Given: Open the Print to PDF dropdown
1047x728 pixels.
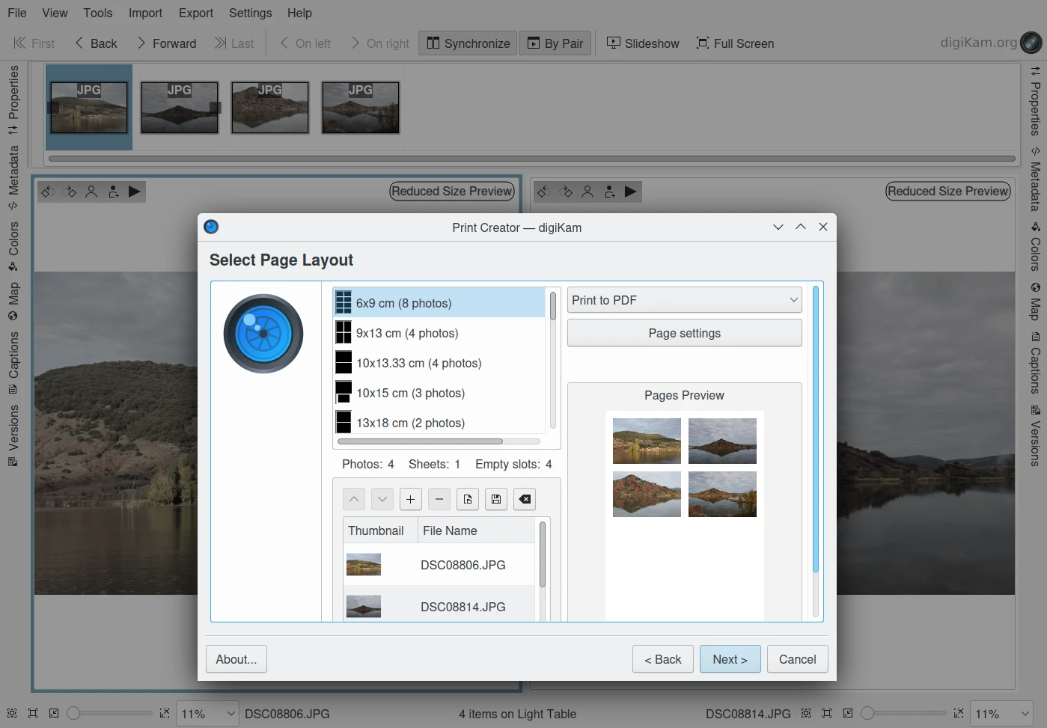Looking at the screenshot, I should (684, 300).
